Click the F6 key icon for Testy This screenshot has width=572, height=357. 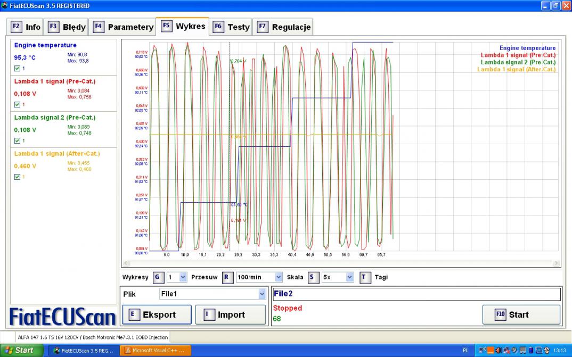tap(218, 27)
